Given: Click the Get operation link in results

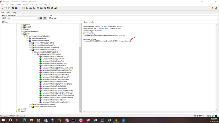Looking at the screenshot, I should coord(92,32).
